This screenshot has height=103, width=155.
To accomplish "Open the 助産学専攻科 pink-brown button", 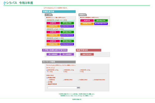I will pyautogui.click(x=87, y=54).
